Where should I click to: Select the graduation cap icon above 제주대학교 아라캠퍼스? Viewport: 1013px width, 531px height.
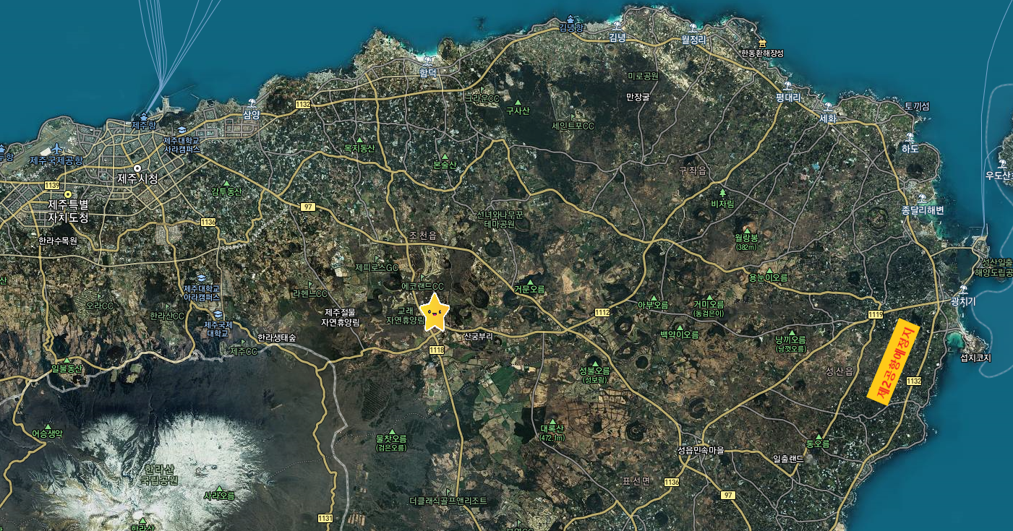(x=201, y=279)
